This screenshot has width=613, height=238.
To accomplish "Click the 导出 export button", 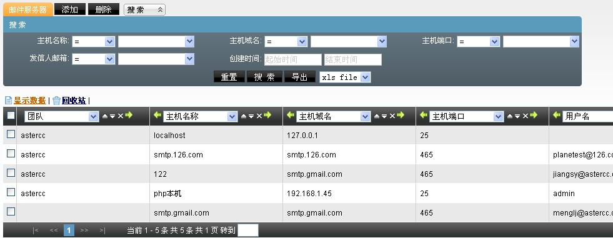I will (299, 77).
